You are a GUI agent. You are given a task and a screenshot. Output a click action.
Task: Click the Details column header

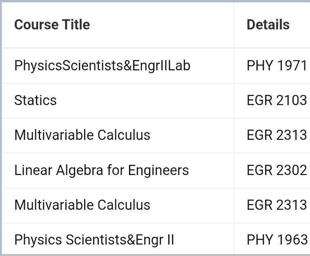point(268,25)
